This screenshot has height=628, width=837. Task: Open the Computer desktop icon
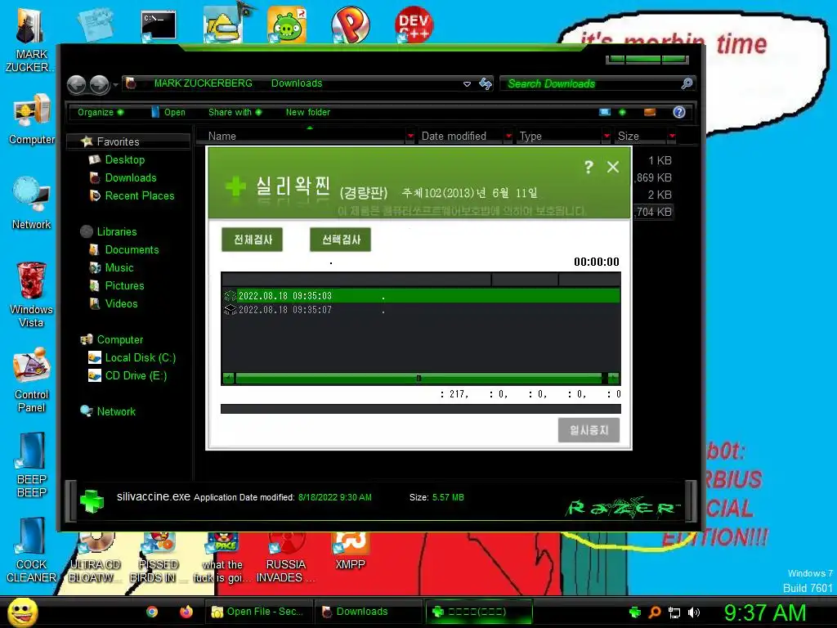(x=32, y=119)
